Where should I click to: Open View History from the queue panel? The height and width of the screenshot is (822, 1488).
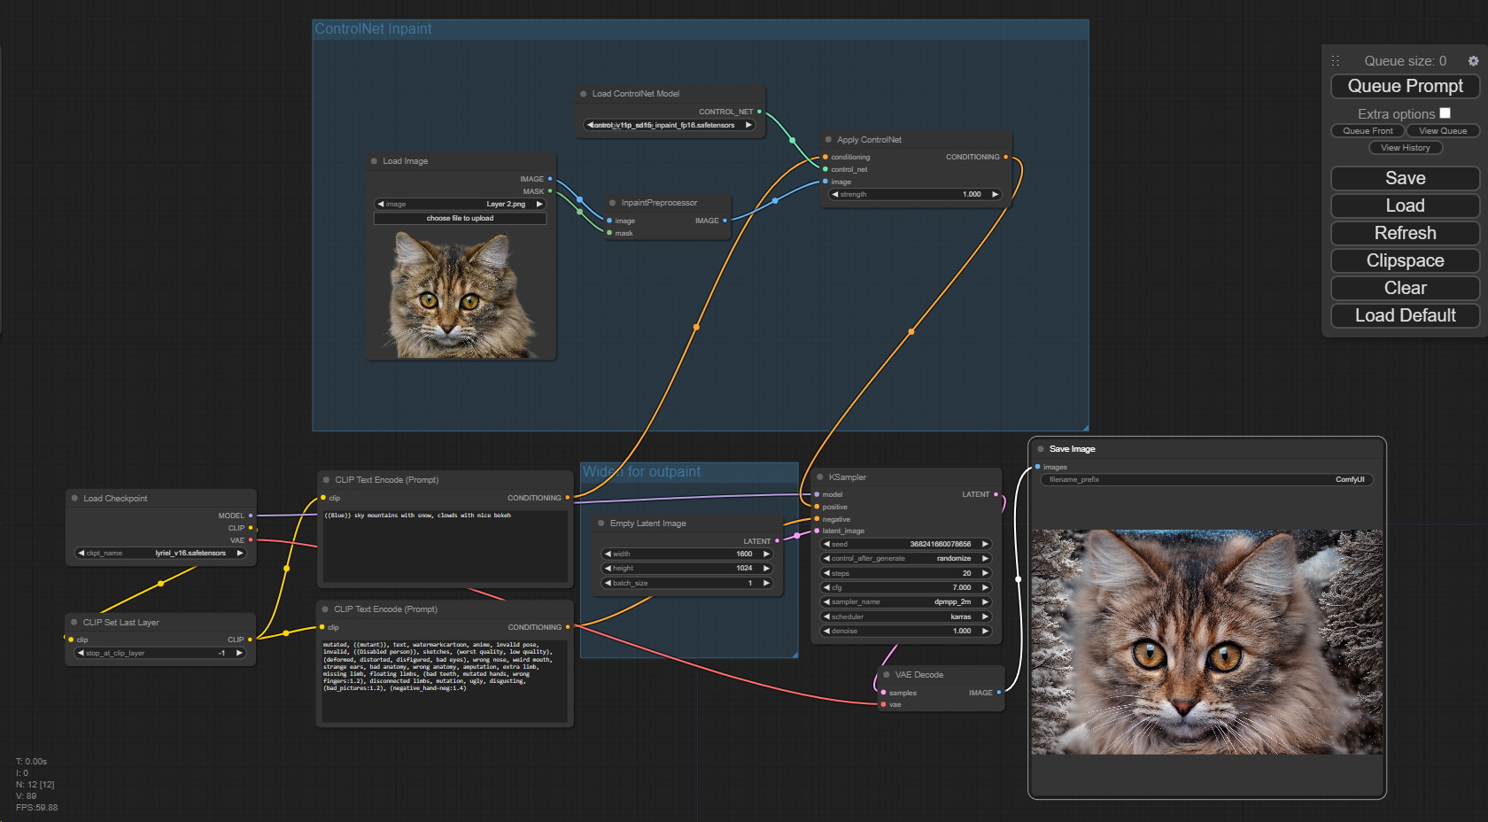[1405, 147]
